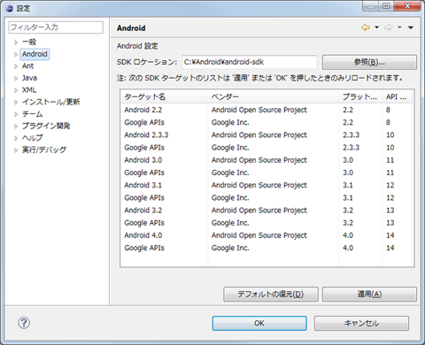Screen dimensions: 425x345
Task: Open the back history dropdown arrow
Action: pos(376,27)
